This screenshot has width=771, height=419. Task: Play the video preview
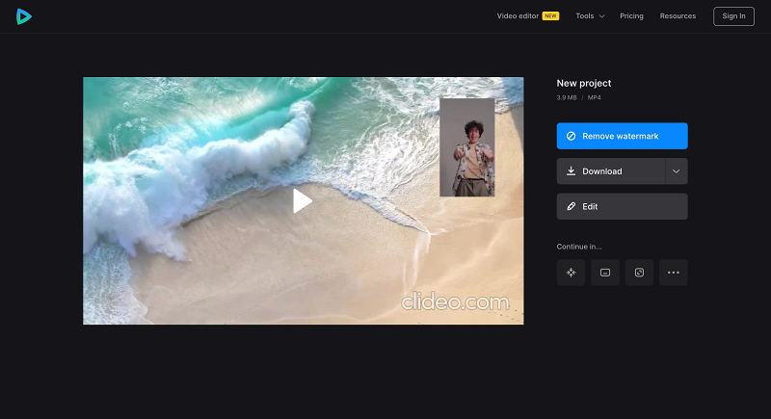[303, 200]
